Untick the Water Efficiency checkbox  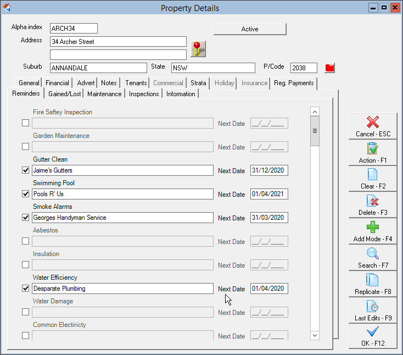click(x=25, y=289)
